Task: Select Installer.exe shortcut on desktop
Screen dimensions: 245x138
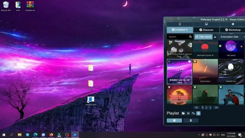Action: (x=91, y=101)
